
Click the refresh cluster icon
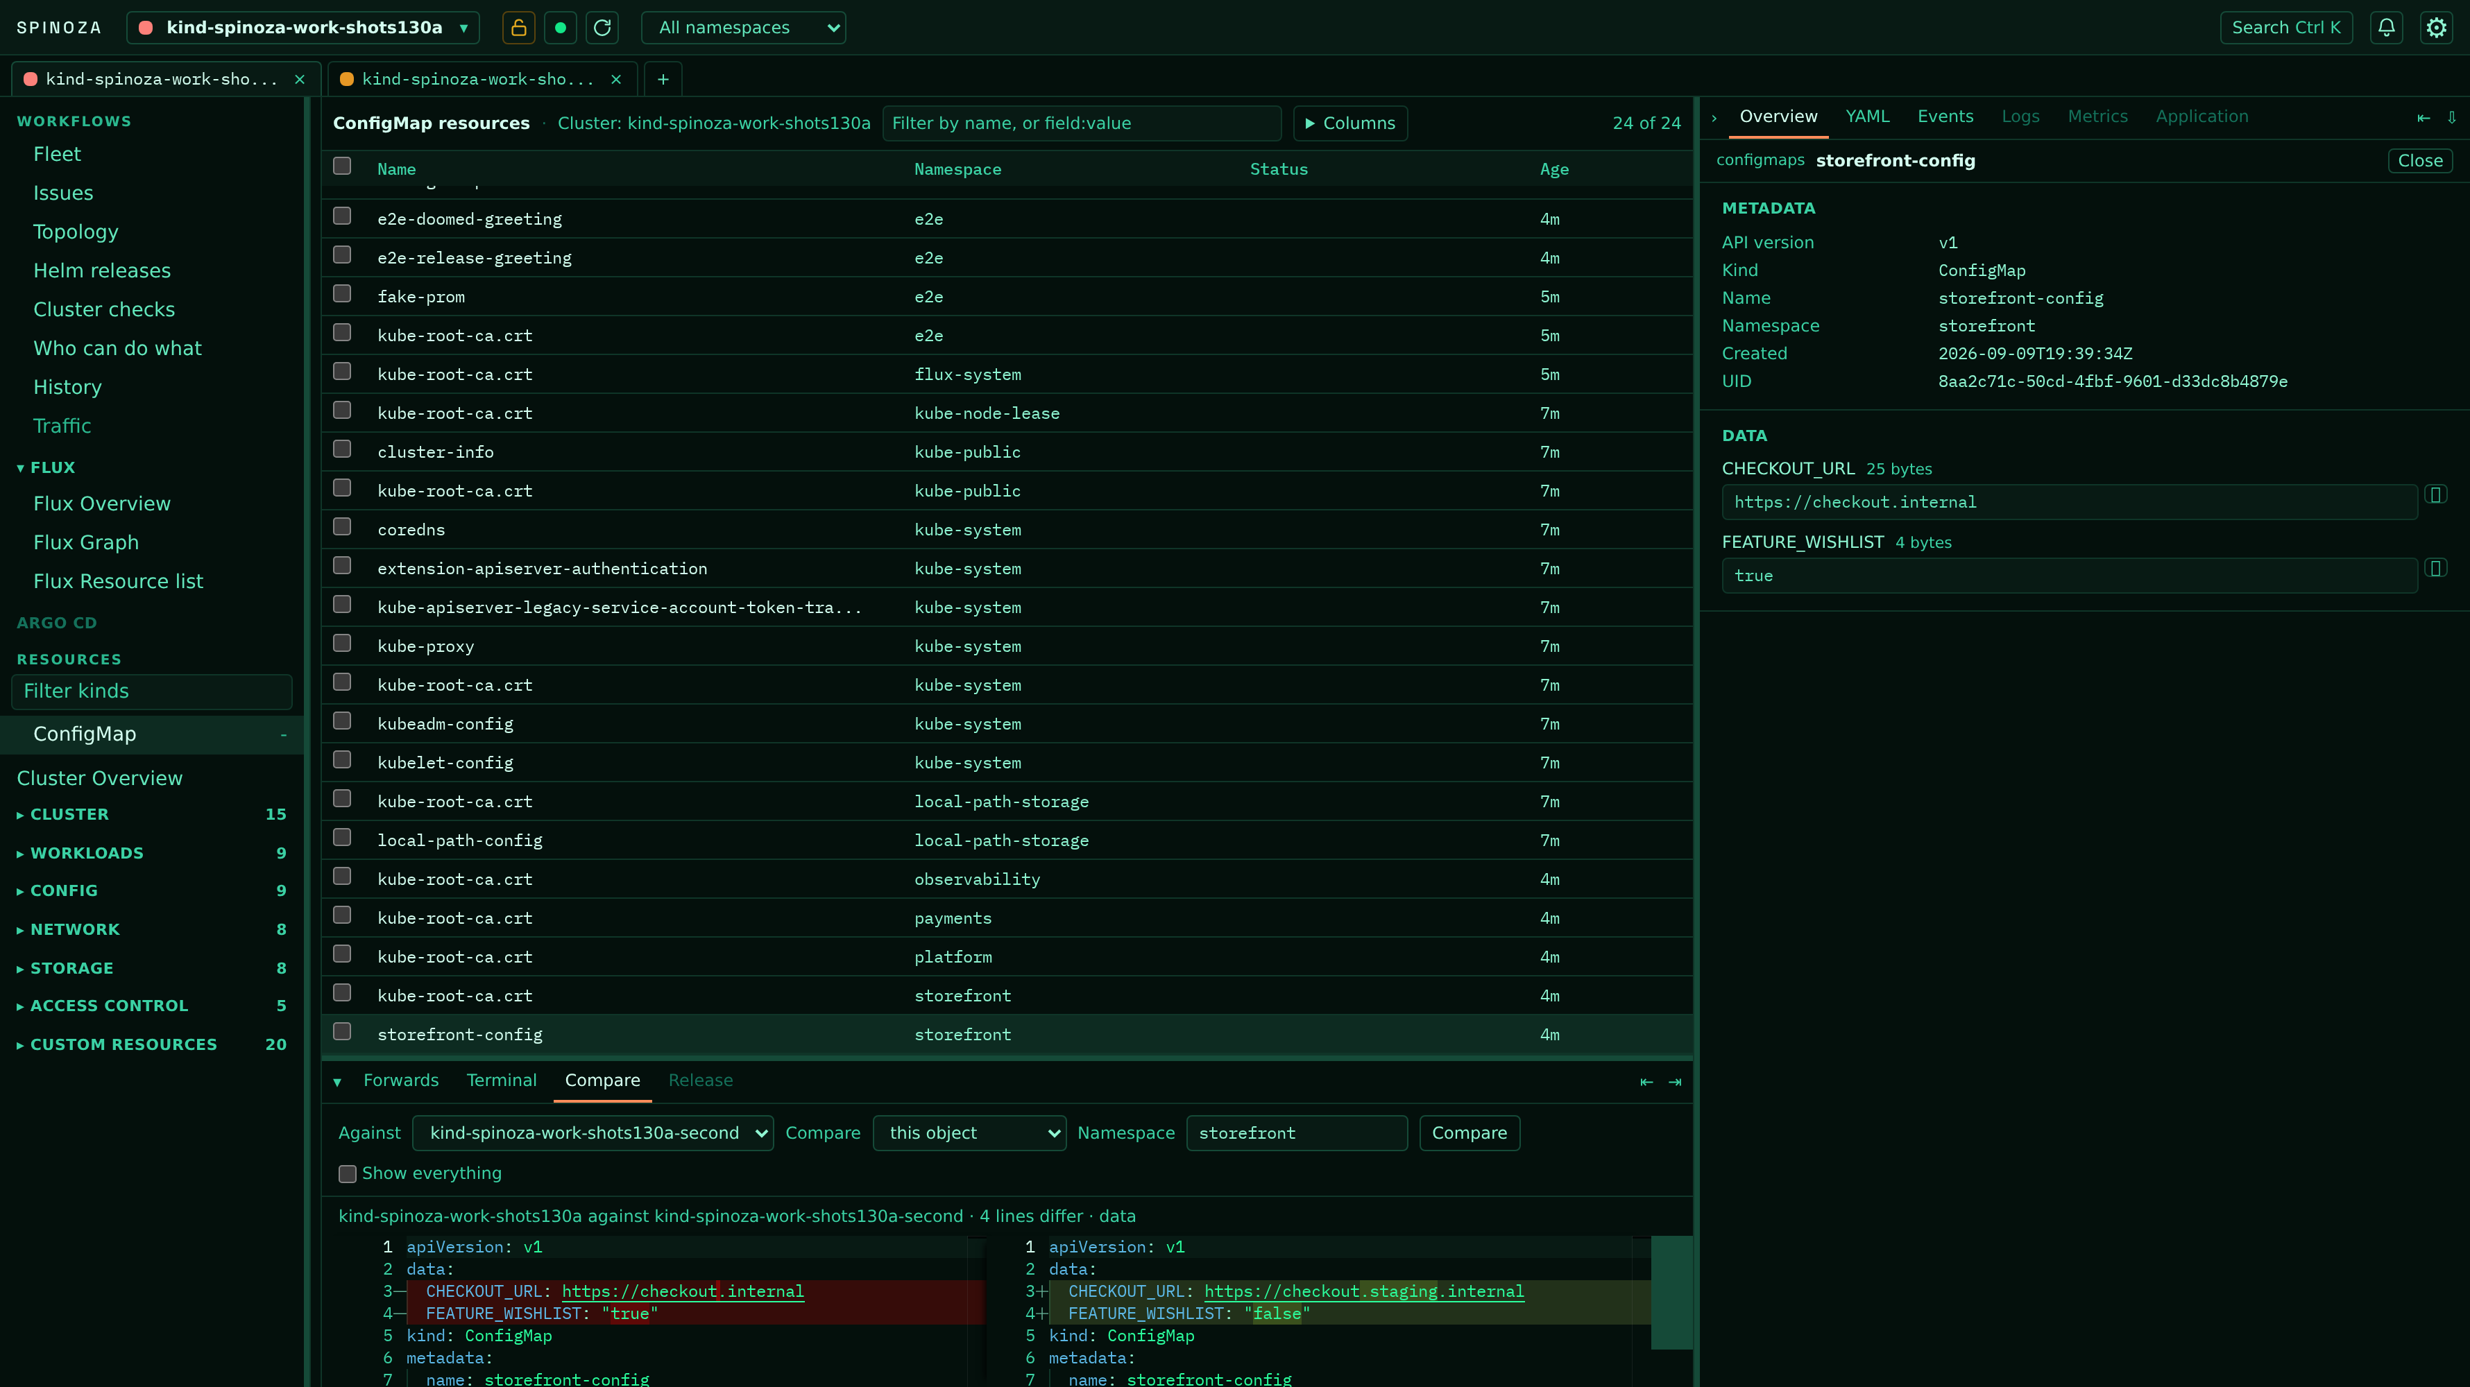pyautogui.click(x=602, y=28)
